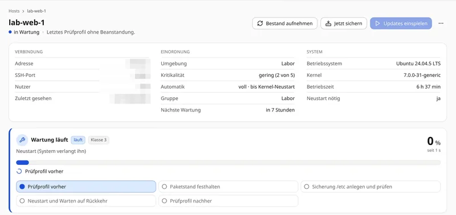Image resolution: width=456 pixels, height=215 pixels.
Task: Click Letztes Prüfprofil ohne Beanstandung text
Action: pyautogui.click(x=91, y=32)
